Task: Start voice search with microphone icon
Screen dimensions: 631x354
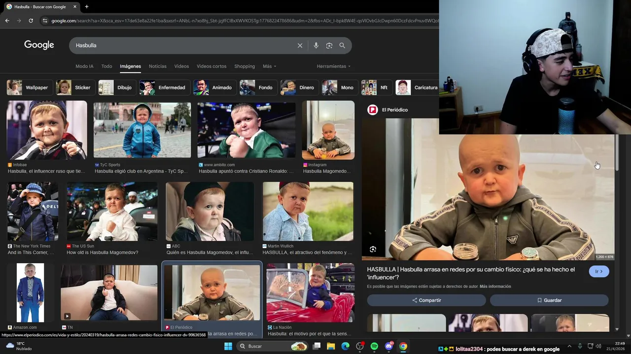Action: tap(316, 45)
